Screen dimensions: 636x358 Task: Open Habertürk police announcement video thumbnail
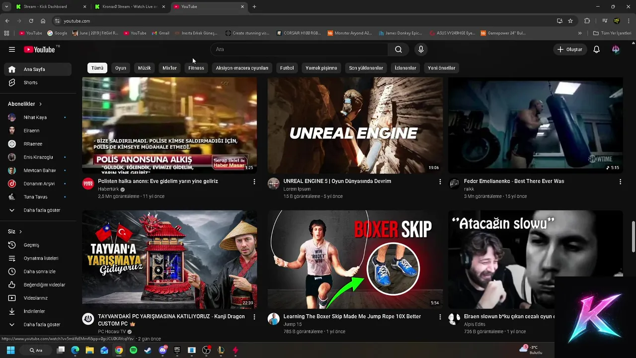169,125
